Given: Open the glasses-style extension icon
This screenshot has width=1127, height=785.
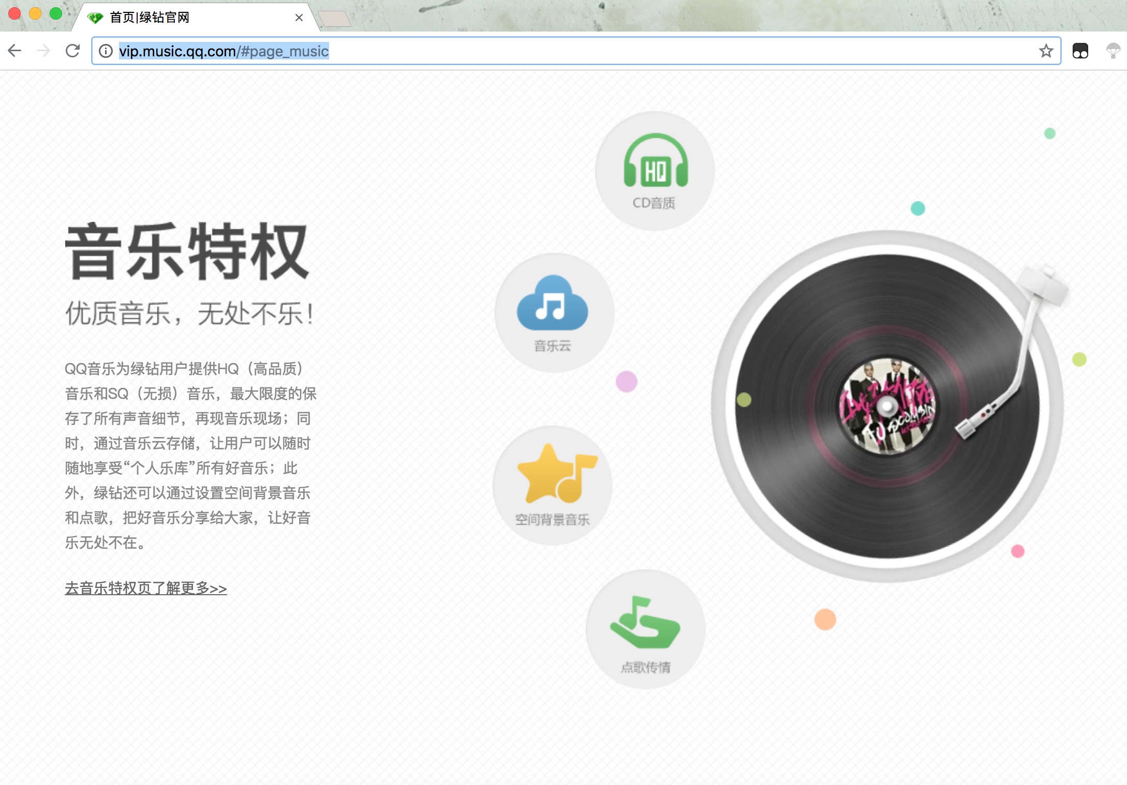Looking at the screenshot, I should pos(1080,51).
